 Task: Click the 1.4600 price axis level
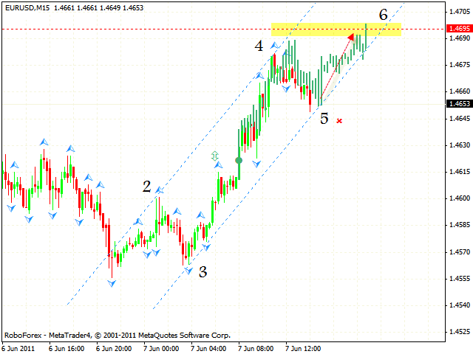coord(458,198)
